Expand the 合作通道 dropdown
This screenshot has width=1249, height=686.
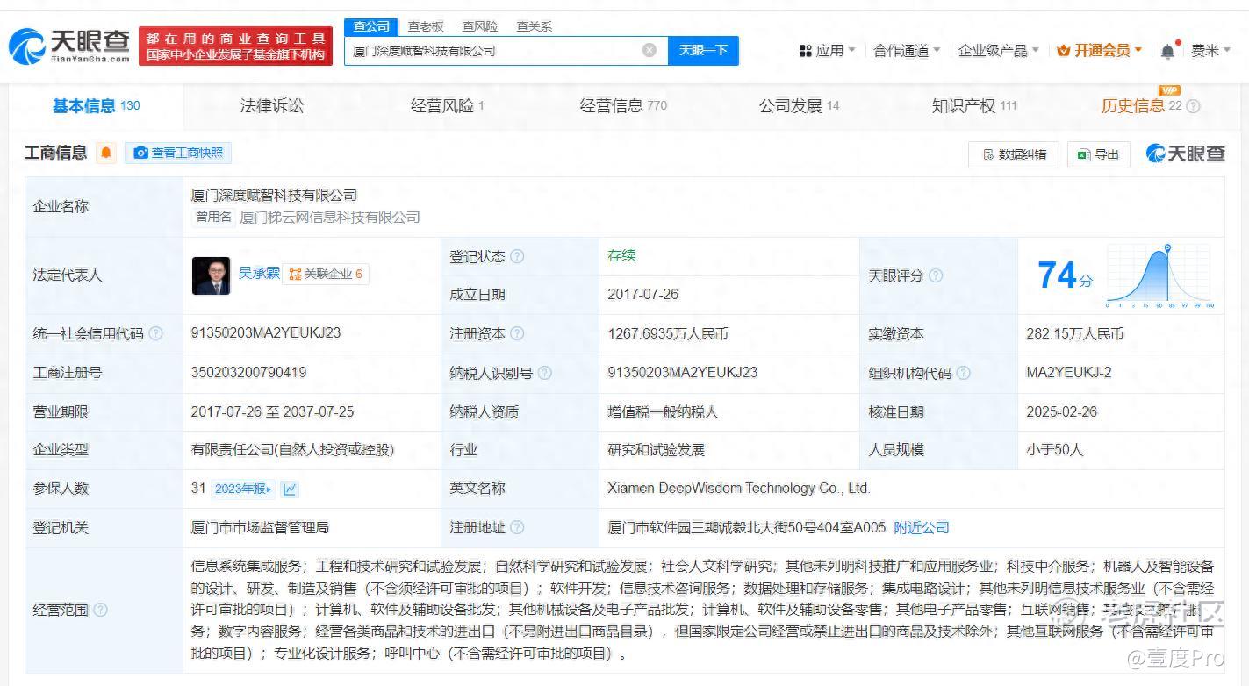click(907, 51)
